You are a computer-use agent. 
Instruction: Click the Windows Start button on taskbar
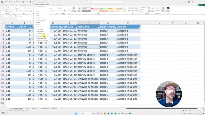tap(76, 114)
